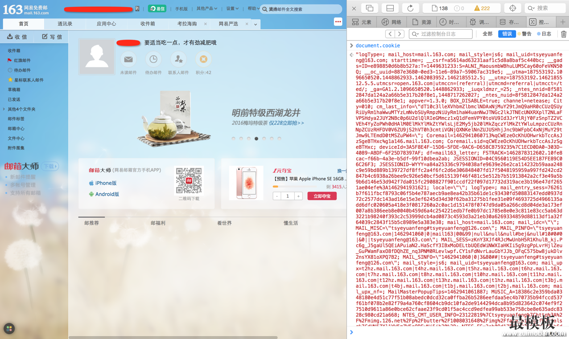Image resolution: width=569 pixels, height=339 pixels.
Task: Open the 联系人邮件 contact icon
Action: (x=178, y=59)
